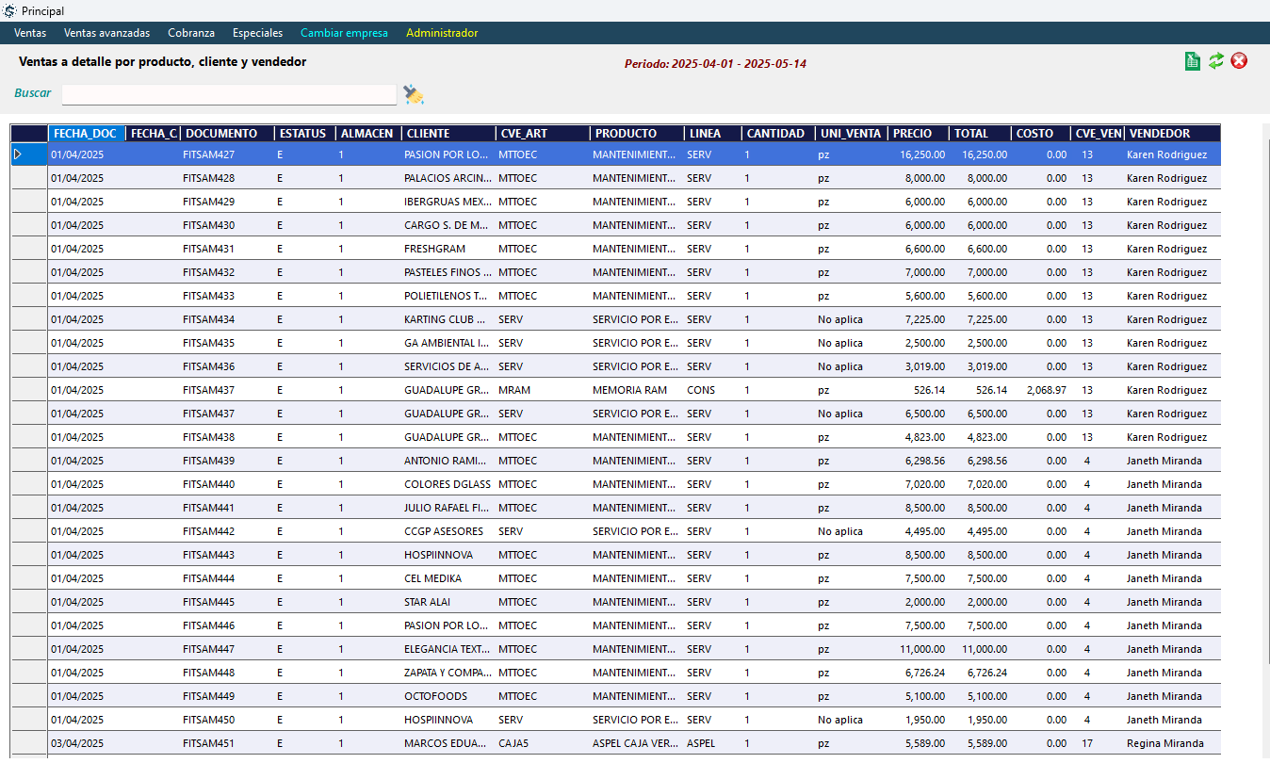The width and height of the screenshot is (1270, 763).
Task: Focus the Buscar search field
Action: (x=229, y=94)
